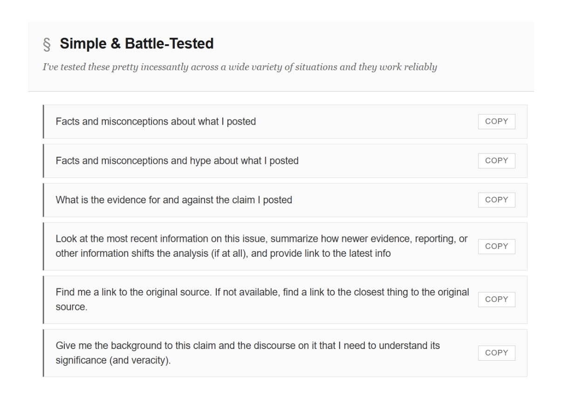This screenshot has height=402, width=562.
Task: Click the left accent bar of the 'most recent information' card
Action: 43,246
